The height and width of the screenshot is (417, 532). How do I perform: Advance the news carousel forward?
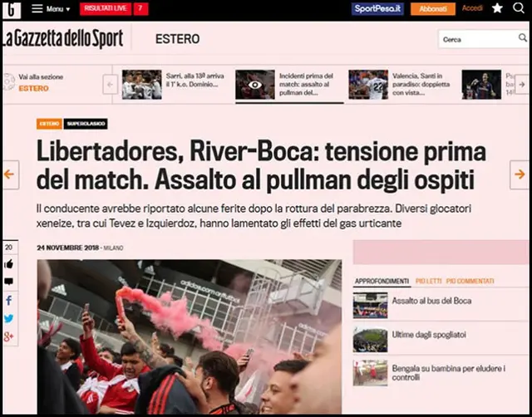tap(522, 85)
